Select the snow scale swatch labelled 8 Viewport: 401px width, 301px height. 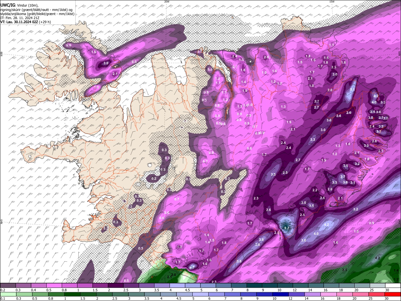click(254, 285)
